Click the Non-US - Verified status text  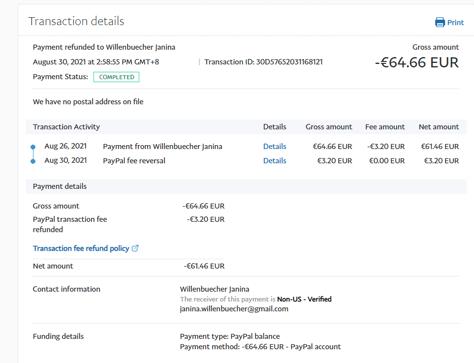(304, 299)
